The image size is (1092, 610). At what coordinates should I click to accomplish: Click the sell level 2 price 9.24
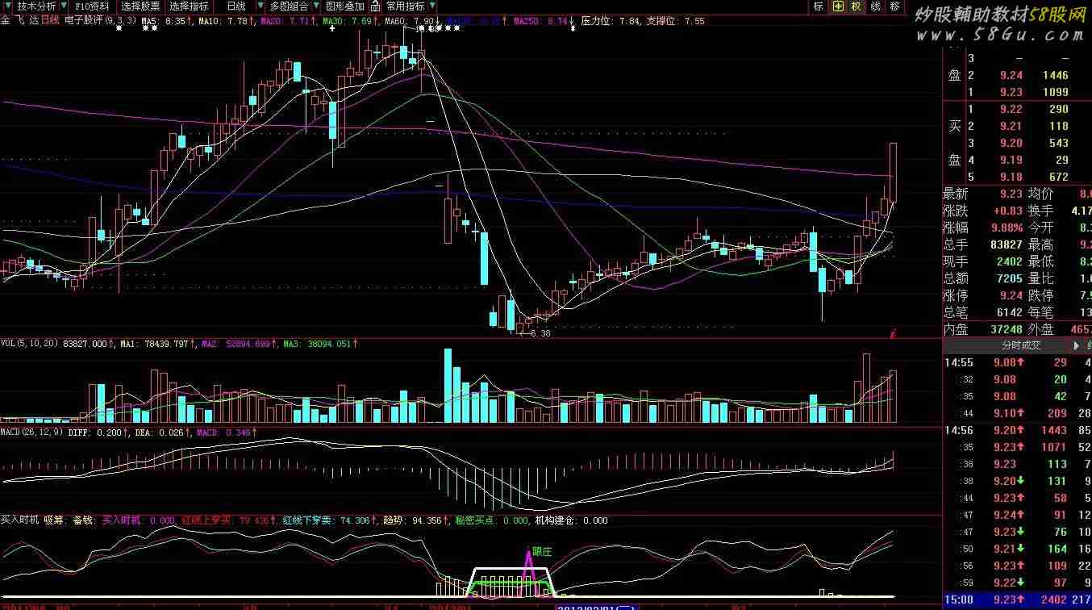click(x=1011, y=75)
